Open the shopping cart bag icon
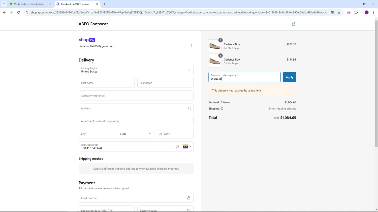The height and width of the screenshot is (212, 378). tap(294, 24)
